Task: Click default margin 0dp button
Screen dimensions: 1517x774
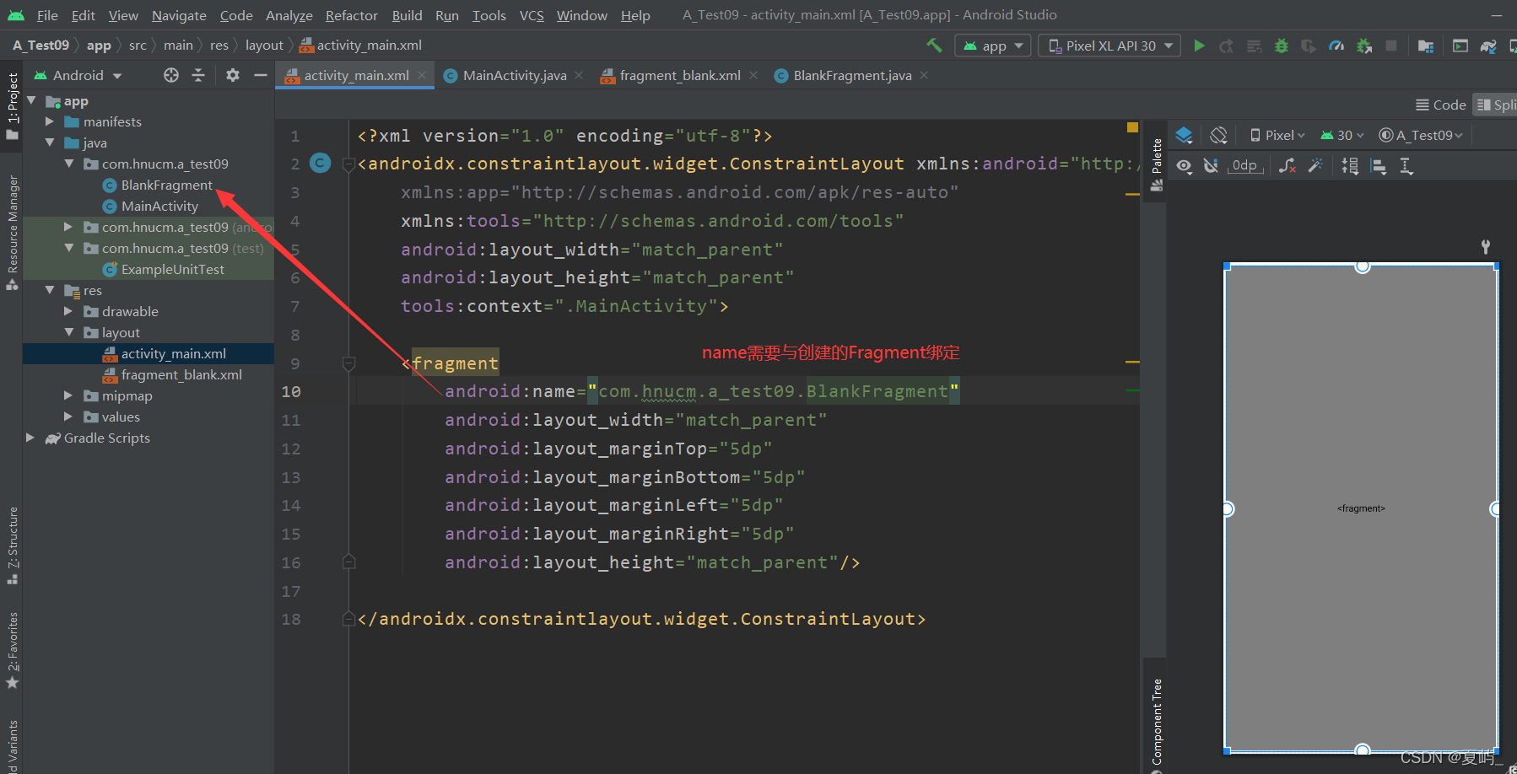Action: coord(1244,166)
